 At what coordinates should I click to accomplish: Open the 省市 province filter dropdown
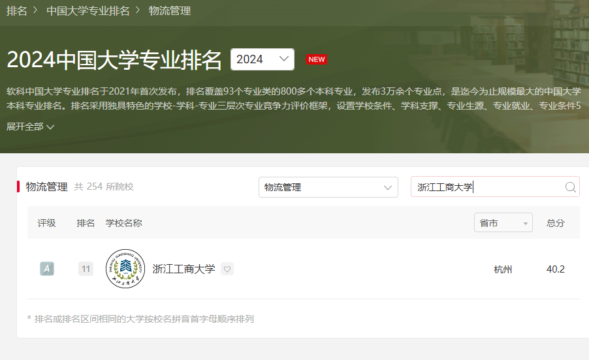click(x=503, y=223)
